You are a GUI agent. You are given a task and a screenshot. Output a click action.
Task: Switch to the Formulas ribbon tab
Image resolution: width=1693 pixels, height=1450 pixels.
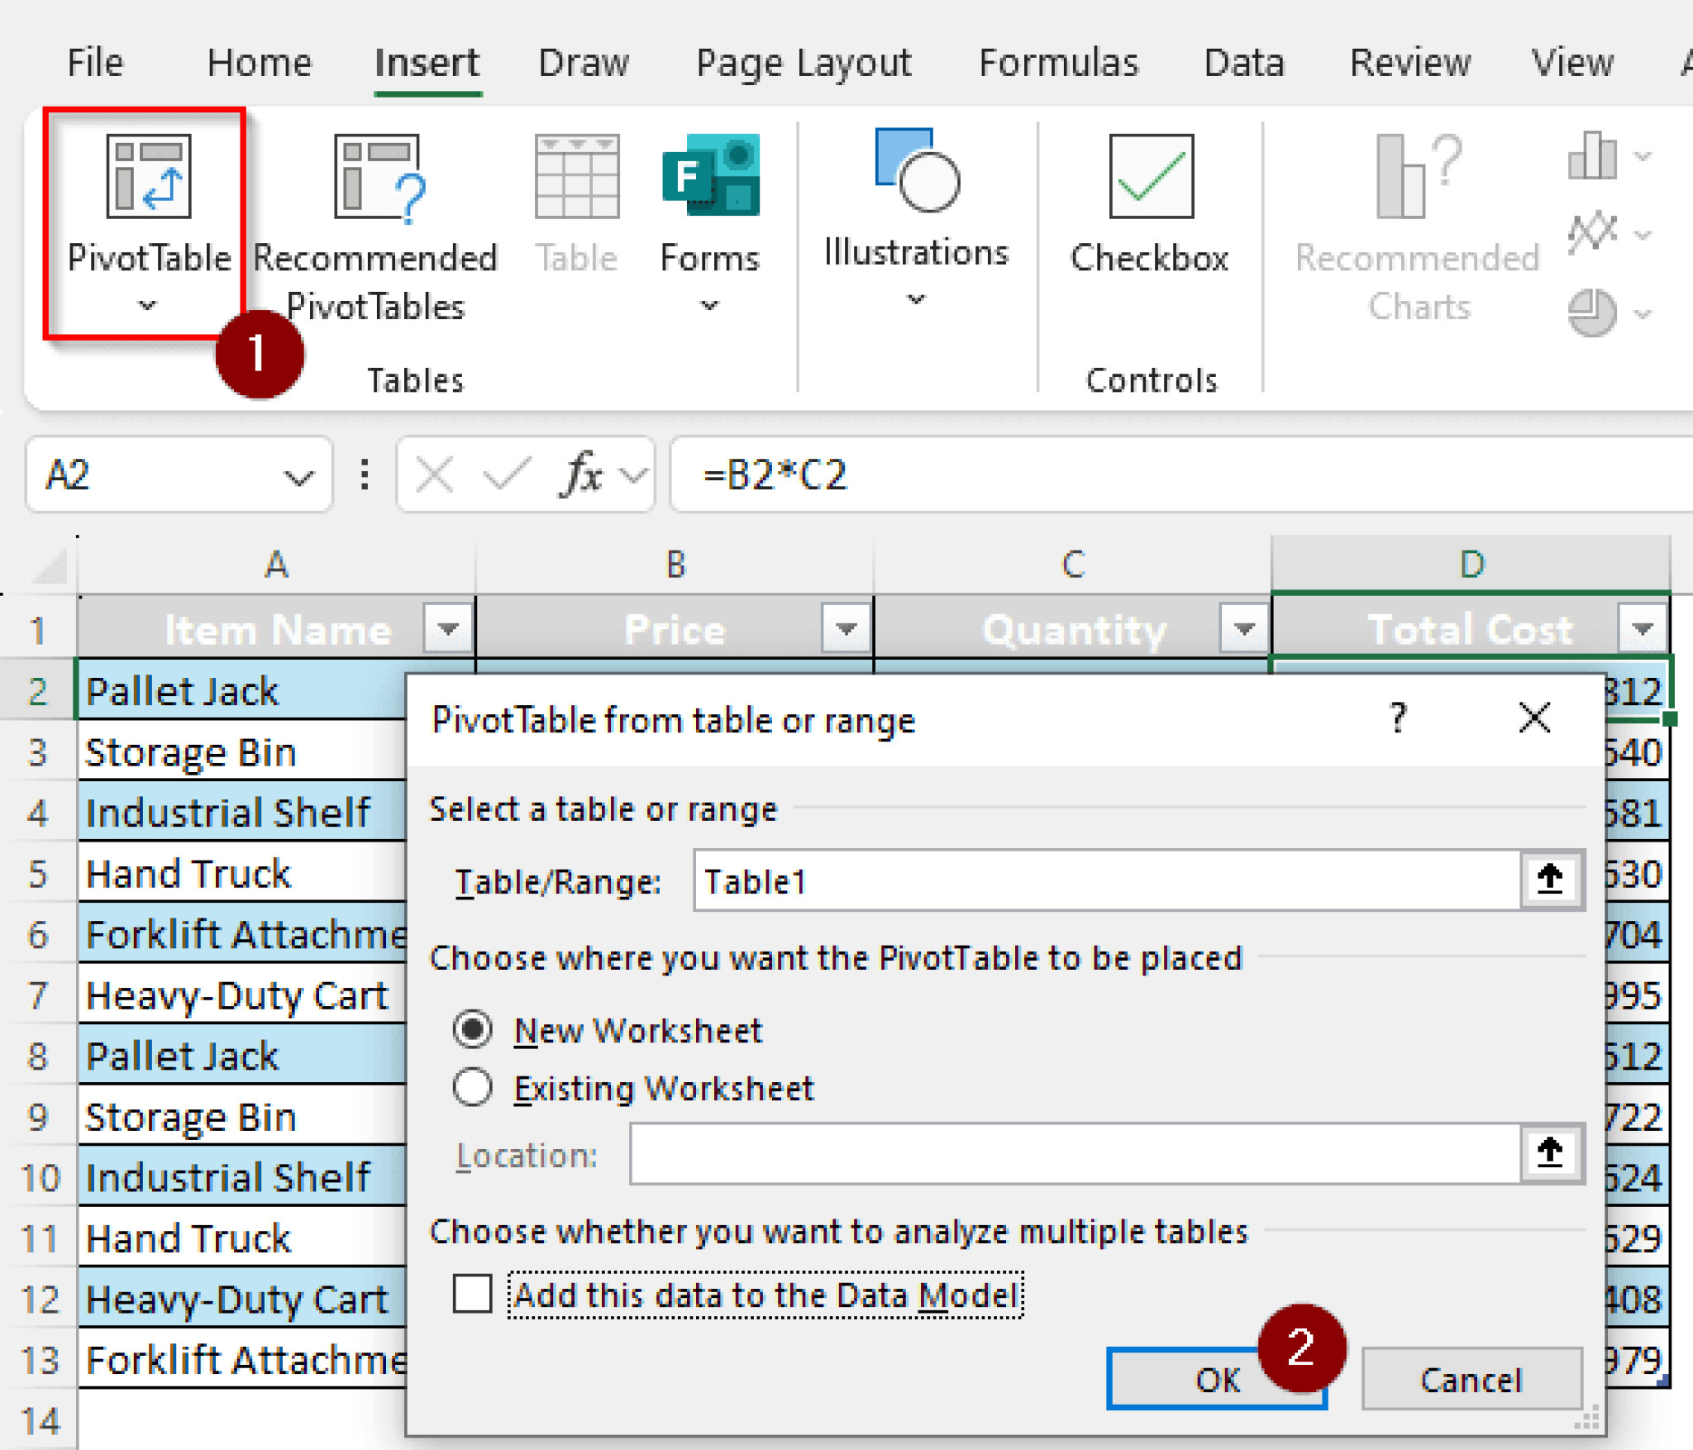tap(1059, 62)
